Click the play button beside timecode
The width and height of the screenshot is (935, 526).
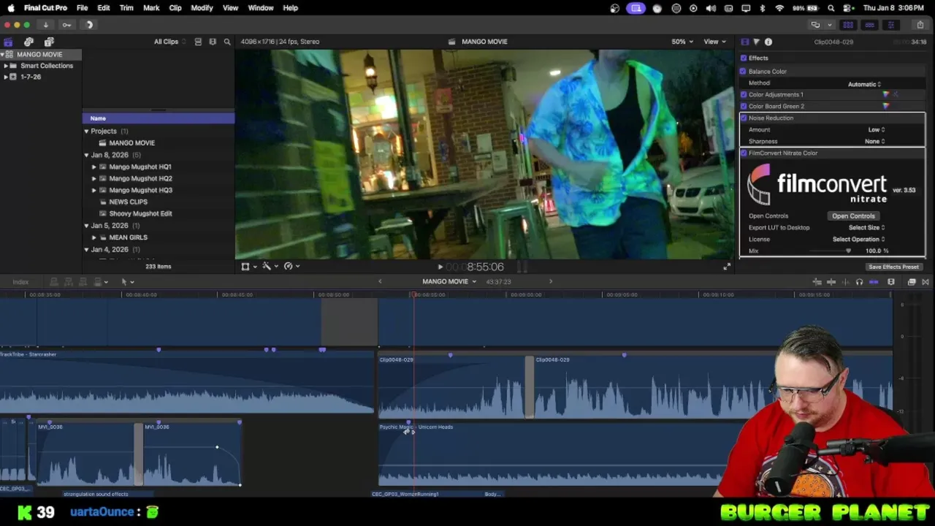pyautogui.click(x=440, y=267)
